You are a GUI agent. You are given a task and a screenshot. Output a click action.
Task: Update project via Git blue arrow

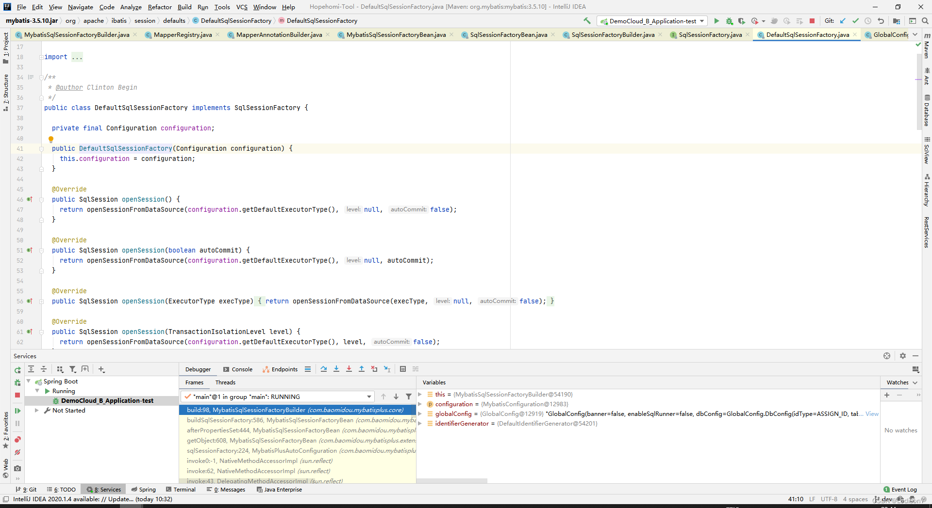click(x=843, y=21)
